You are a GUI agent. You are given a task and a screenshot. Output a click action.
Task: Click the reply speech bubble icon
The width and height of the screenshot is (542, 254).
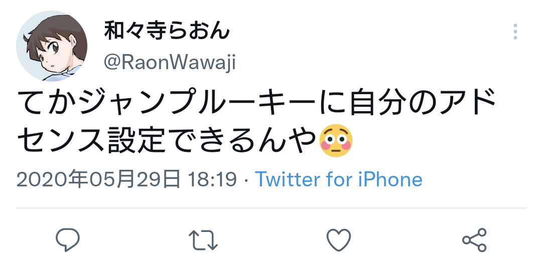tap(68, 239)
